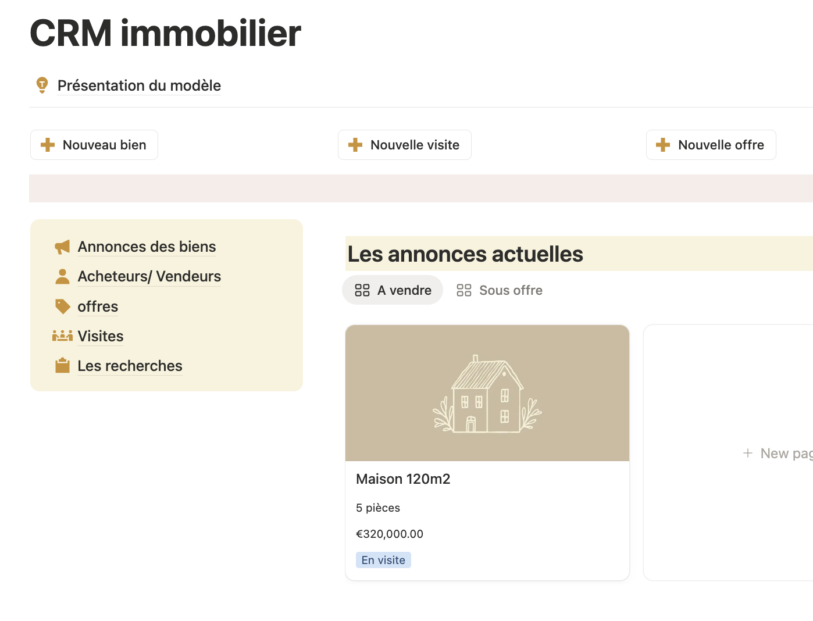Click the clipboard icon beside Les recherches

point(62,366)
